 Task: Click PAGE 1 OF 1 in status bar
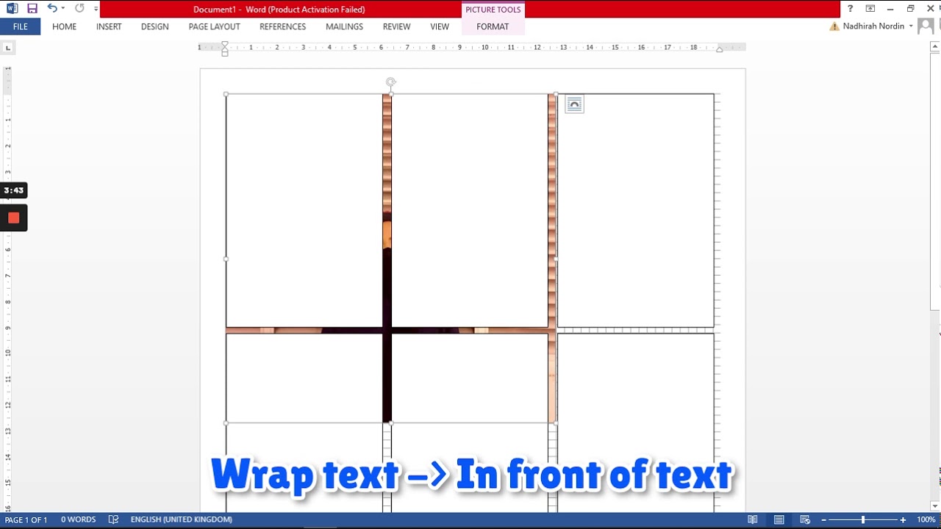coord(26,519)
